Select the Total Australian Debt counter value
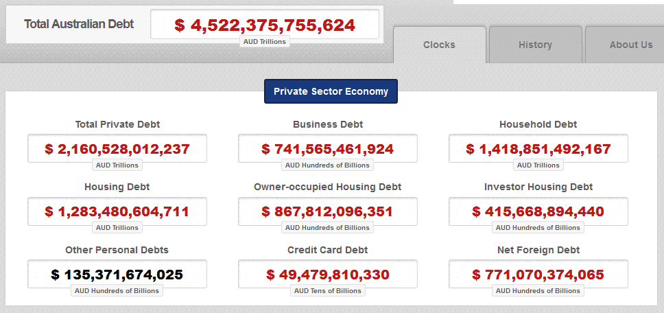Viewport: 664px width, 313px height. pos(265,25)
